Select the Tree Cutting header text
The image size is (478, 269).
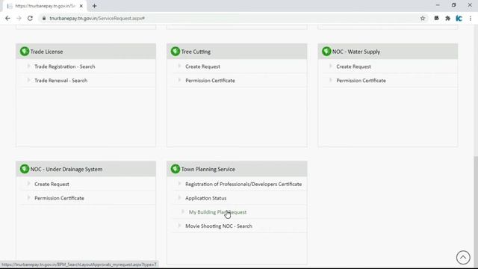click(x=196, y=52)
